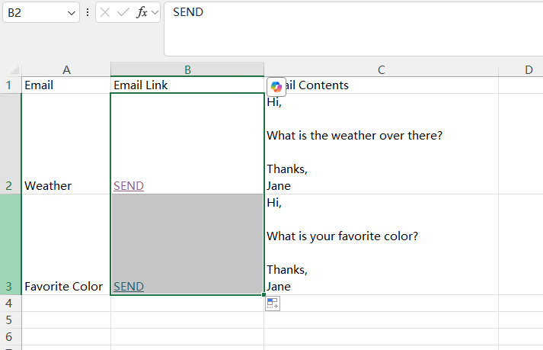Cancel entry with the X icon

pos(105,13)
